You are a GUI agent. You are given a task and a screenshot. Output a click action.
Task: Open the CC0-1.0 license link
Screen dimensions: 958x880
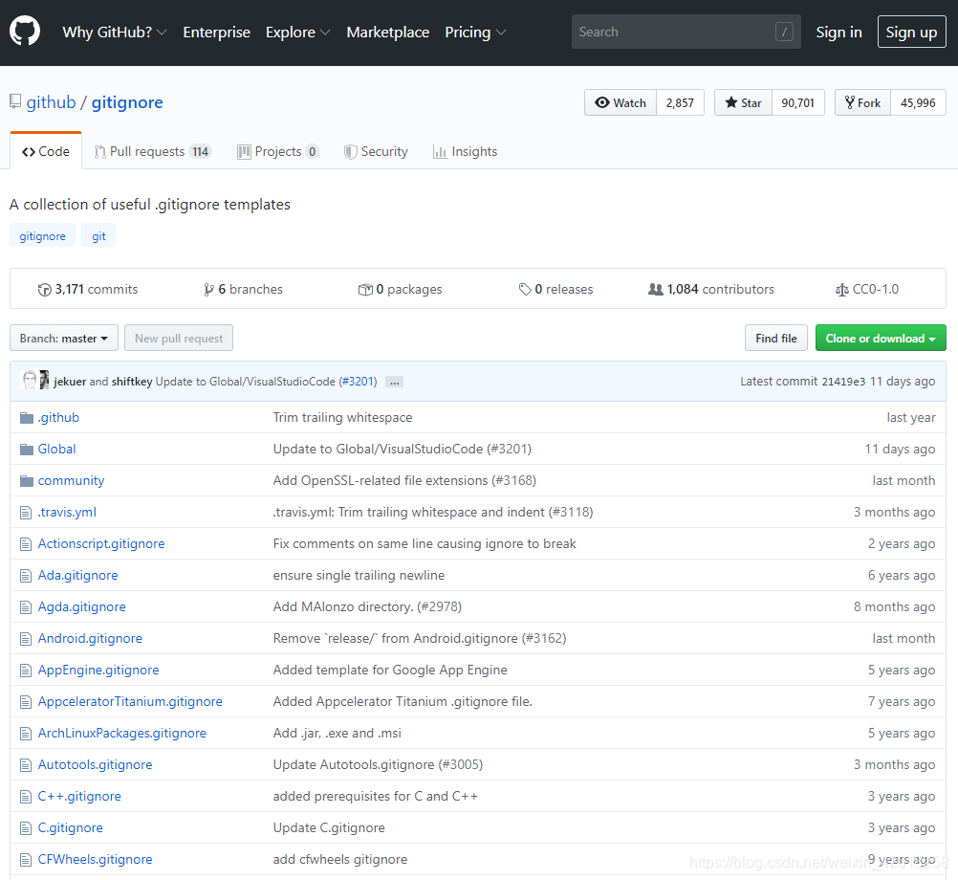click(x=867, y=289)
